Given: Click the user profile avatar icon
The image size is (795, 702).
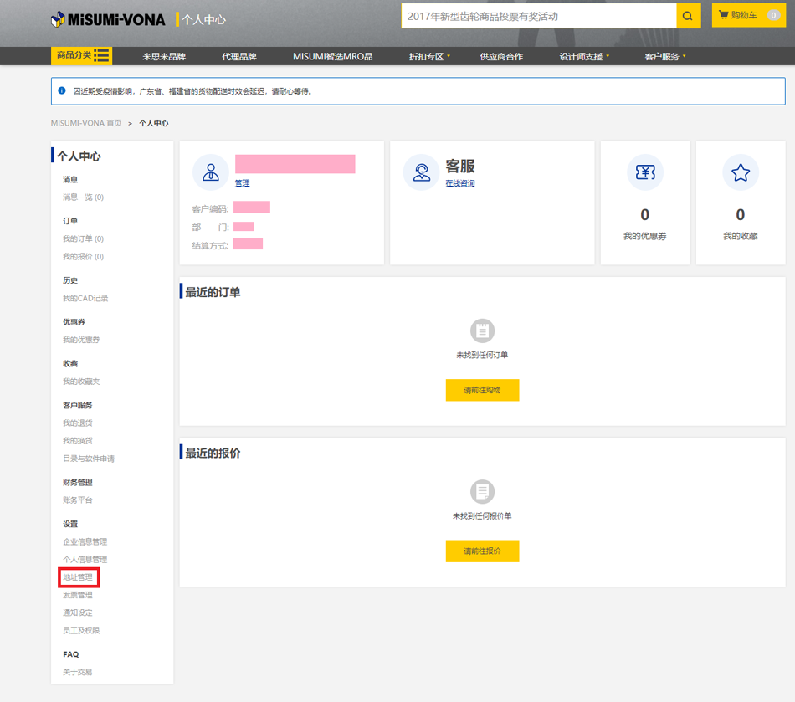Looking at the screenshot, I should pyautogui.click(x=211, y=172).
